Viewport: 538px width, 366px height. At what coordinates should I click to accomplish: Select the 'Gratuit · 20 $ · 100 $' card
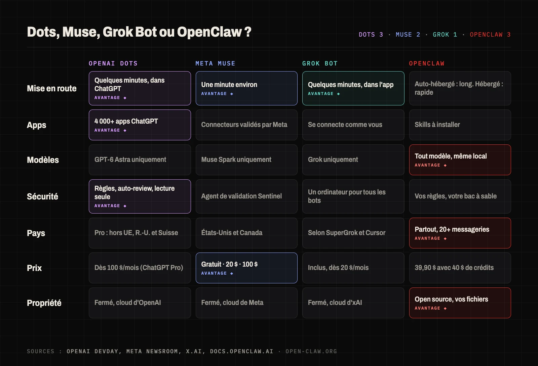tap(246, 268)
